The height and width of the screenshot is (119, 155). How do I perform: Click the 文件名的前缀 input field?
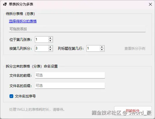(70, 75)
